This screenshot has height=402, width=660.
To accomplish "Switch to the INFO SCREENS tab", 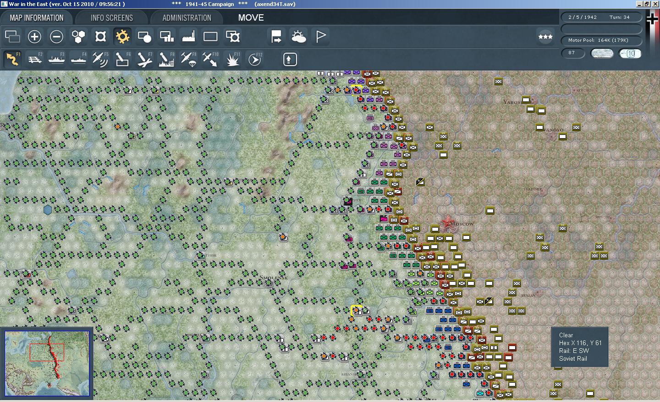I will pyautogui.click(x=112, y=18).
